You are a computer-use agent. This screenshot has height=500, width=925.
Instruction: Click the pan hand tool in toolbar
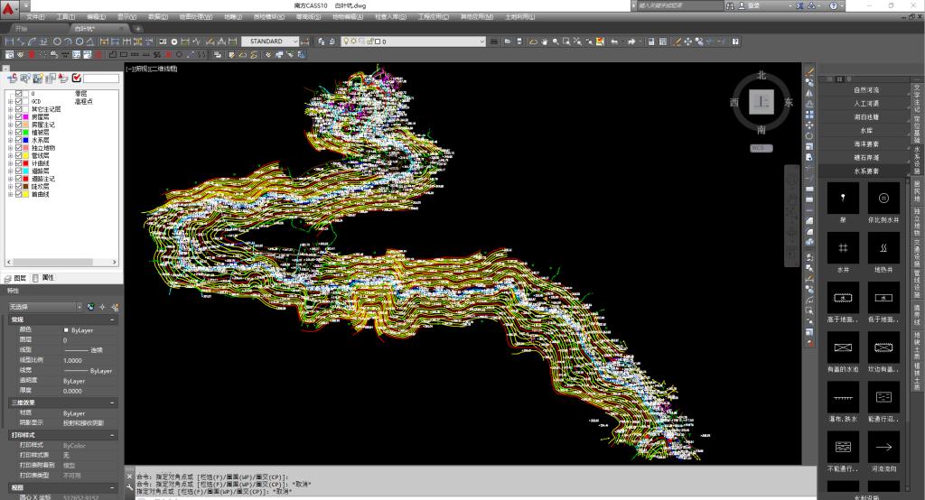tap(543, 42)
